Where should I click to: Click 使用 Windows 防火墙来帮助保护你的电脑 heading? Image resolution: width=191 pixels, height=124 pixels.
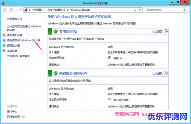click(x=79, y=17)
